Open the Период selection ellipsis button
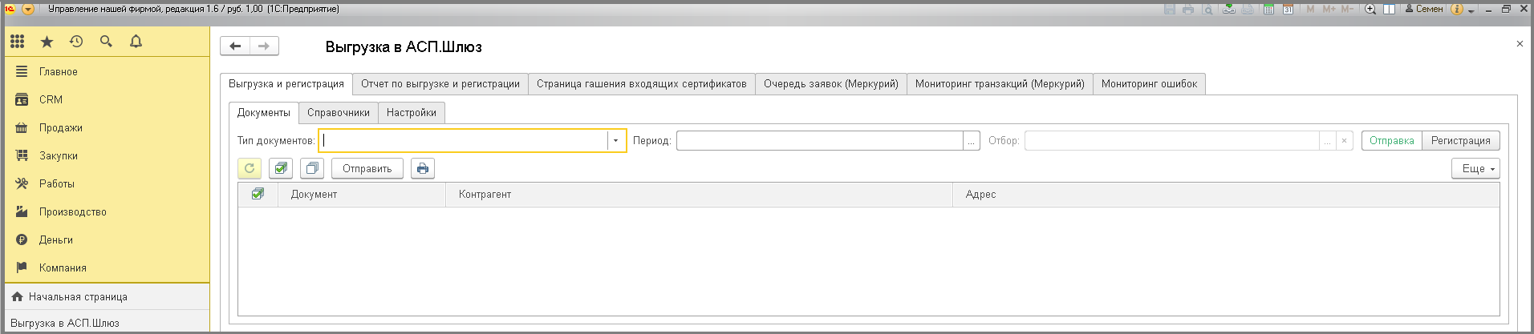Image resolution: width=1534 pixels, height=334 pixels. [x=972, y=141]
